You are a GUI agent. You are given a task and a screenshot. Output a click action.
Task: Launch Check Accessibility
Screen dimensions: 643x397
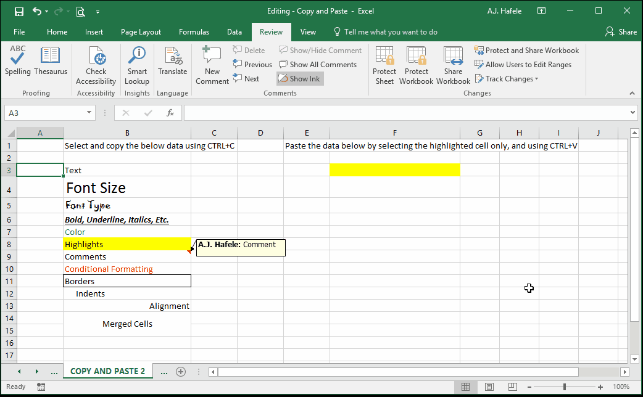coord(96,65)
